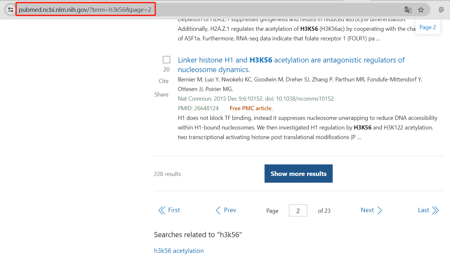This screenshot has width=450, height=266.
Task: Open the browser extension icon at far right
Action: click(441, 10)
